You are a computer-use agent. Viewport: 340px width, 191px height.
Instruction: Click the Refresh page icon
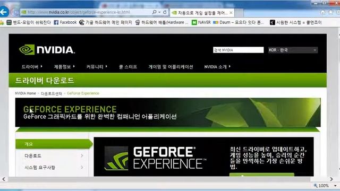(165, 12)
